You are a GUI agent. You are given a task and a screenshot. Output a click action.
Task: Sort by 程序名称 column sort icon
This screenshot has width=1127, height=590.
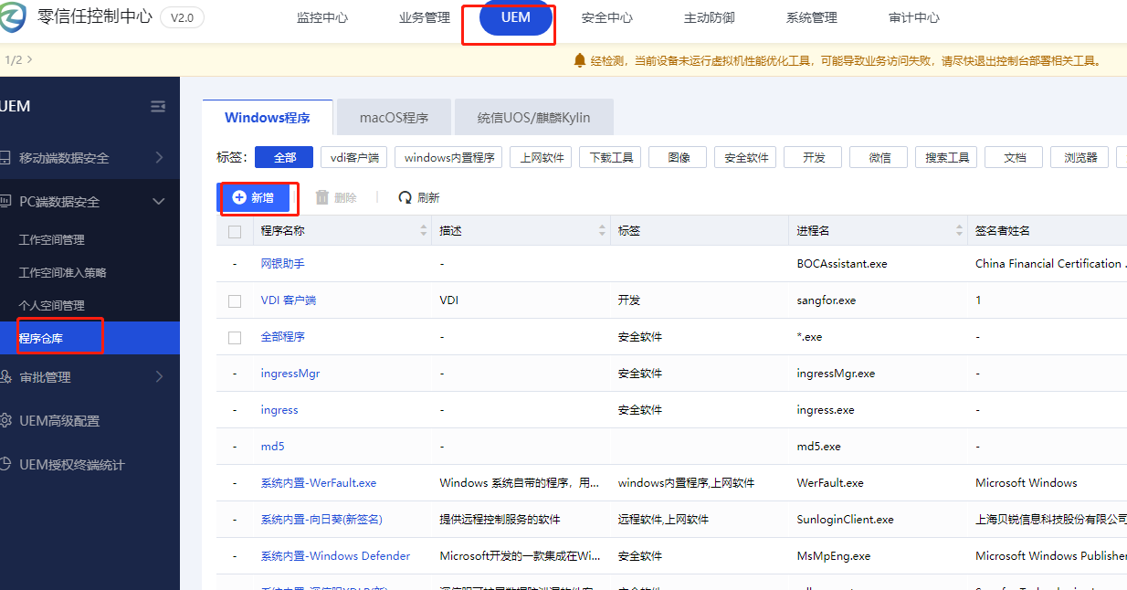(x=424, y=231)
